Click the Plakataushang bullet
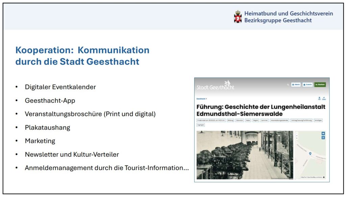Image resolution: width=346 pixels, height=197 pixels. click(47, 128)
